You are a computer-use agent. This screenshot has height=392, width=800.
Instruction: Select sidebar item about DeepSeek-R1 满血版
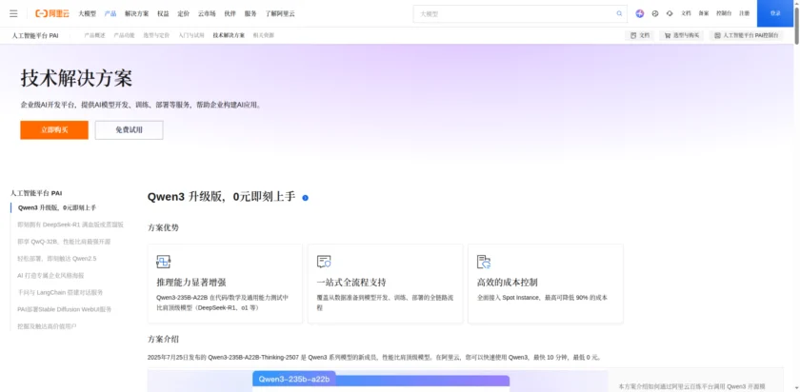pyautogui.click(x=70, y=225)
